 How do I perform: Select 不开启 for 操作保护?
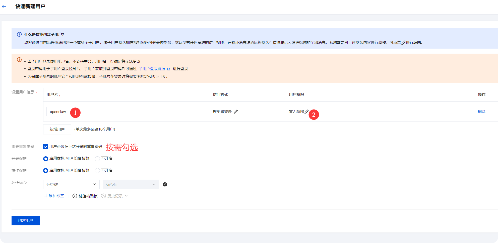point(97,171)
